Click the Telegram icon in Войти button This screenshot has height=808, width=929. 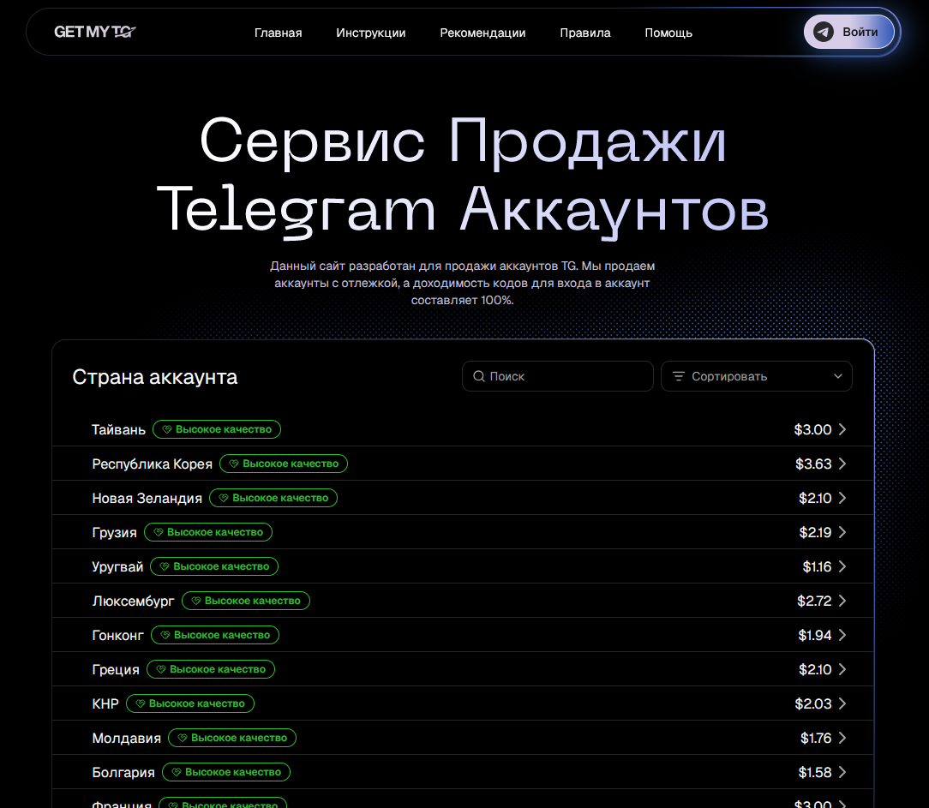pyautogui.click(x=824, y=32)
